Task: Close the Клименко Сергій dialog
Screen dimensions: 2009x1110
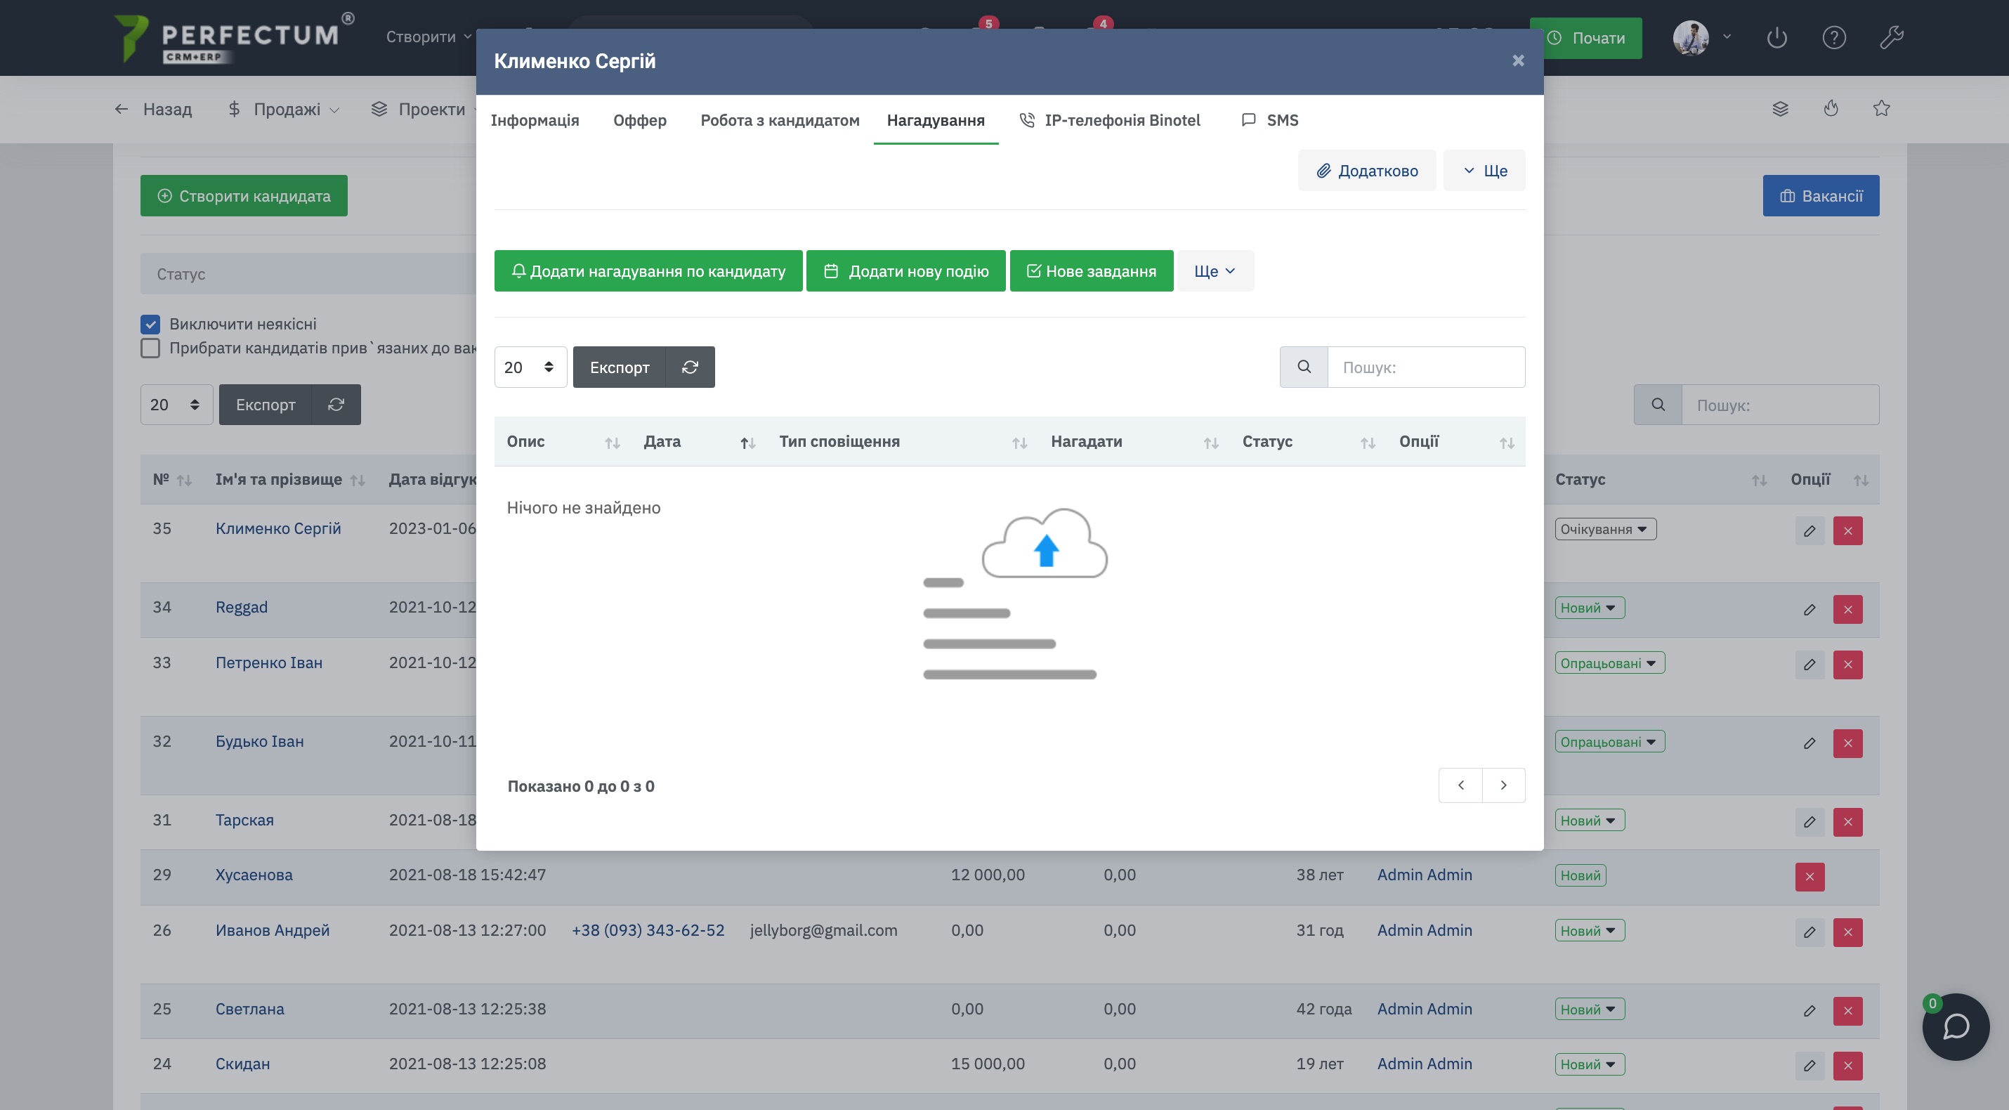Action: point(1518,61)
